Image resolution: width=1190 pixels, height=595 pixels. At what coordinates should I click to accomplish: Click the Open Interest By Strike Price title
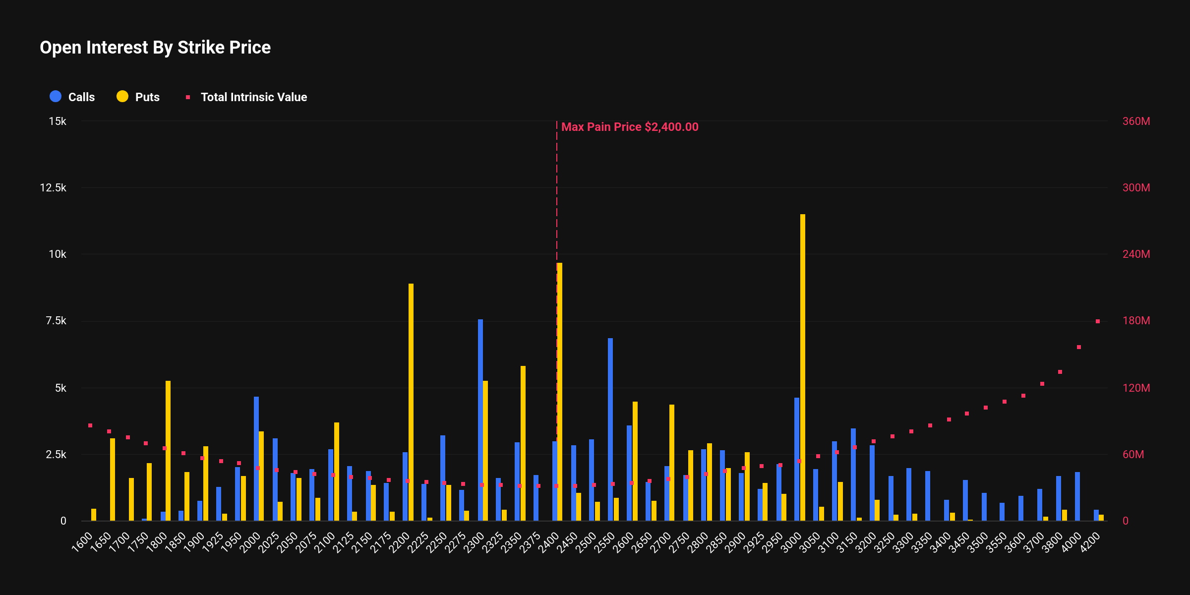click(x=155, y=48)
